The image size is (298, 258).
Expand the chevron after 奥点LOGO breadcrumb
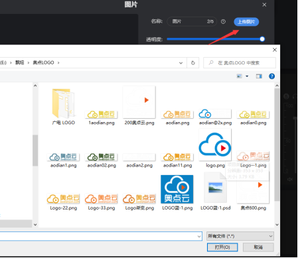click(58, 63)
